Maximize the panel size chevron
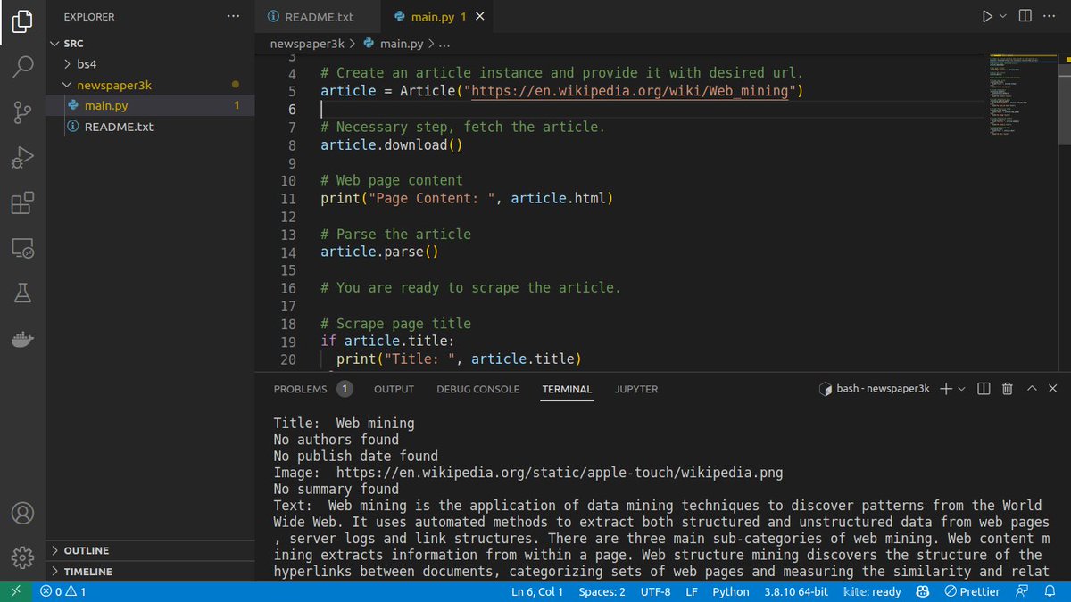This screenshot has height=602, width=1071. (x=1032, y=389)
